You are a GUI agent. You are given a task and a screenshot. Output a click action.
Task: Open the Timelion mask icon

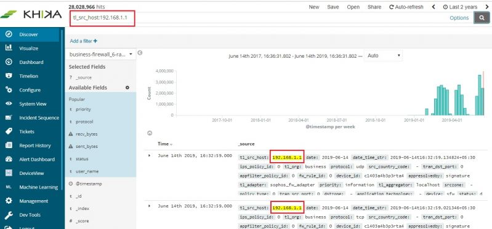click(9, 76)
